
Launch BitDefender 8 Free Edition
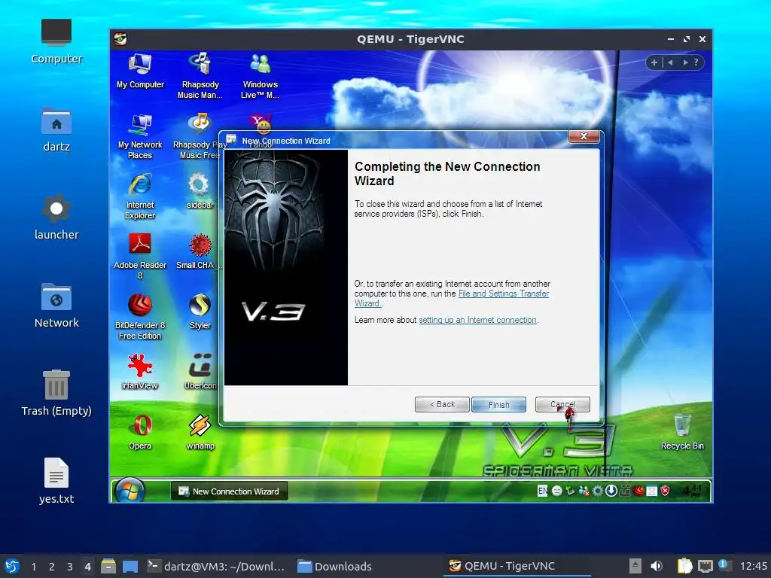pos(140,316)
